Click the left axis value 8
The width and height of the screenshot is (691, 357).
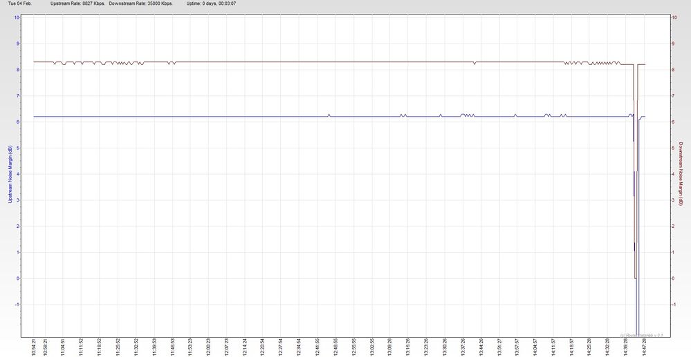pyautogui.click(x=18, y=70)
